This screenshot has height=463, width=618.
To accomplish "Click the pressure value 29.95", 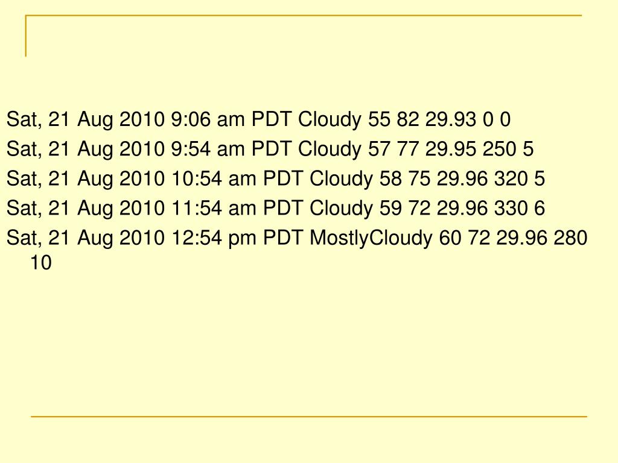I will point(450,149).
